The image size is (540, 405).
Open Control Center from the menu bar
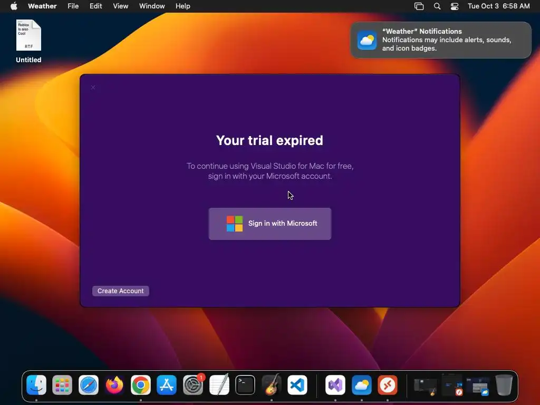[455, 6]
